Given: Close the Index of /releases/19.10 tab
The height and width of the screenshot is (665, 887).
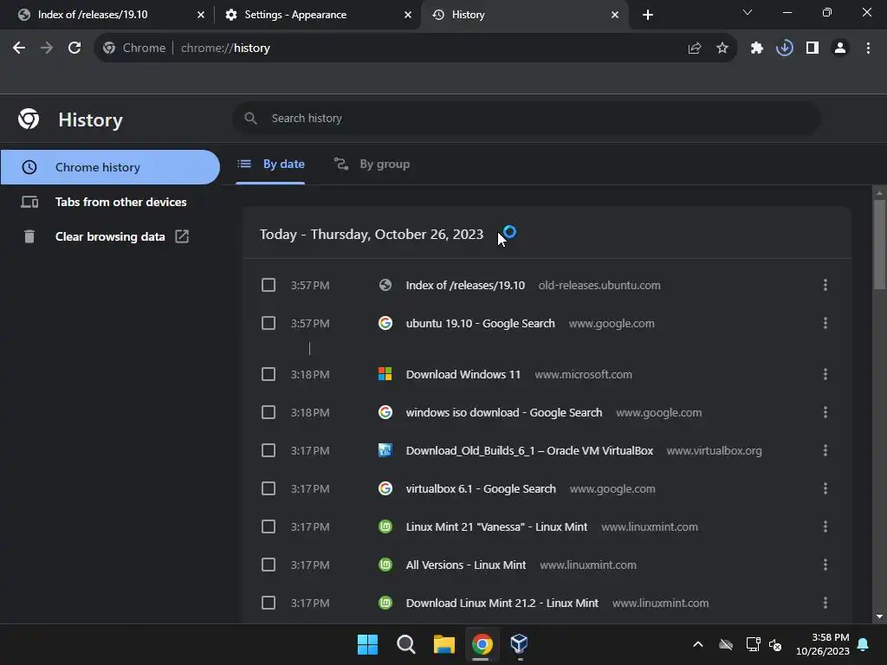Looking at the screenshot, I should (201, 15).
